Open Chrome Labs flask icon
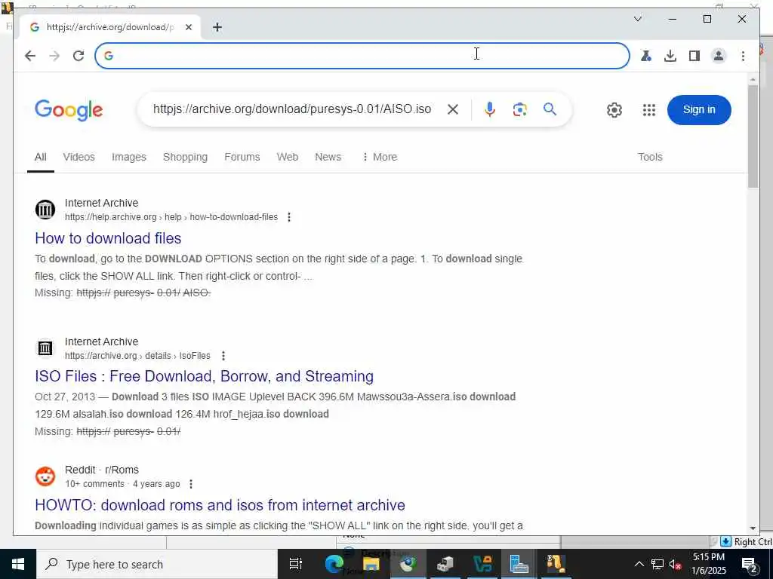773x579 pixels. (646, 56)
